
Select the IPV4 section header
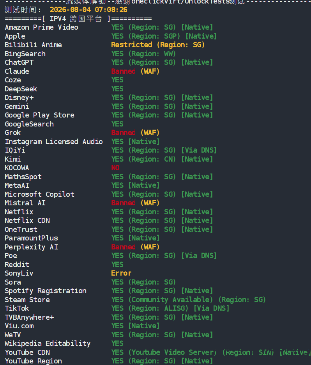click(x=78, y=19)
